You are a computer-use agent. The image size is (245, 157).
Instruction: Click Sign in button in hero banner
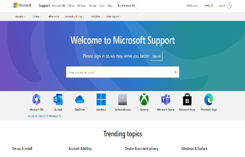pos(156,56)
